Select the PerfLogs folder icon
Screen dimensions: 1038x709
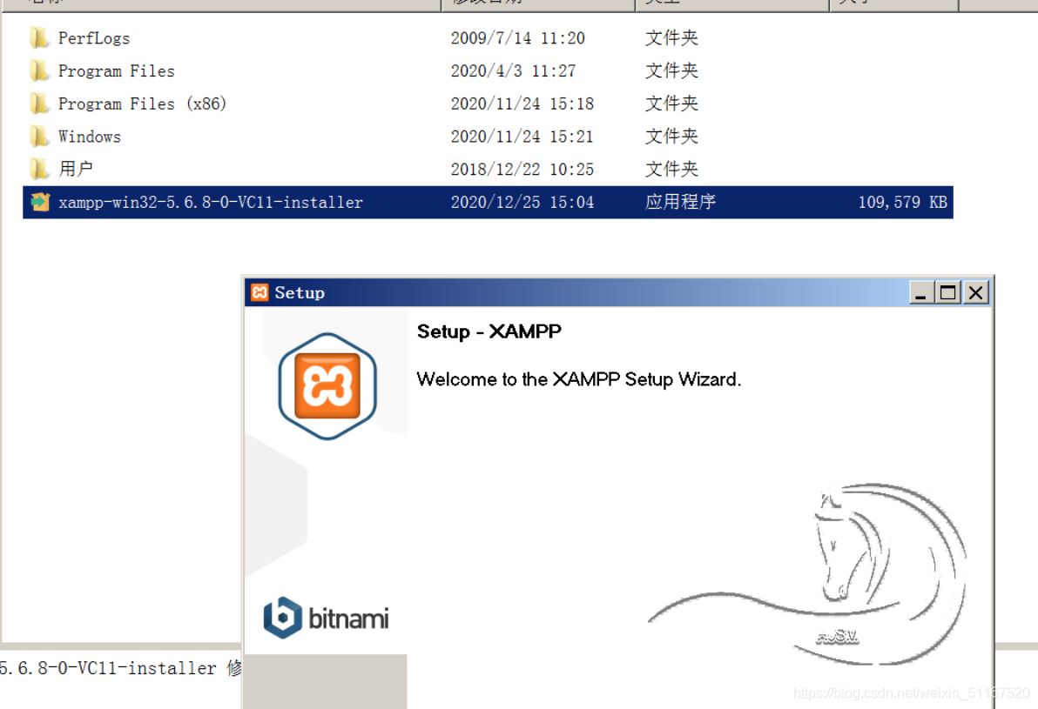pyautogui.click(x=39, y=37)
